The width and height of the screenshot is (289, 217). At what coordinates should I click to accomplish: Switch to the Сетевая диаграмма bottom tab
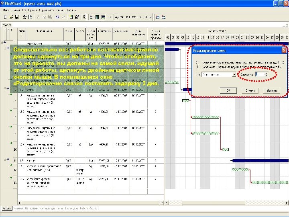(x=52, y=208)
